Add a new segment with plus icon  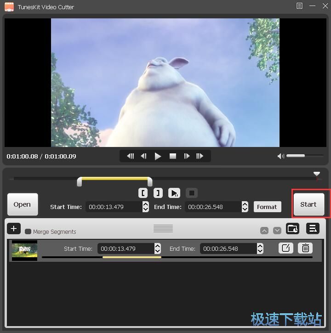14,229
